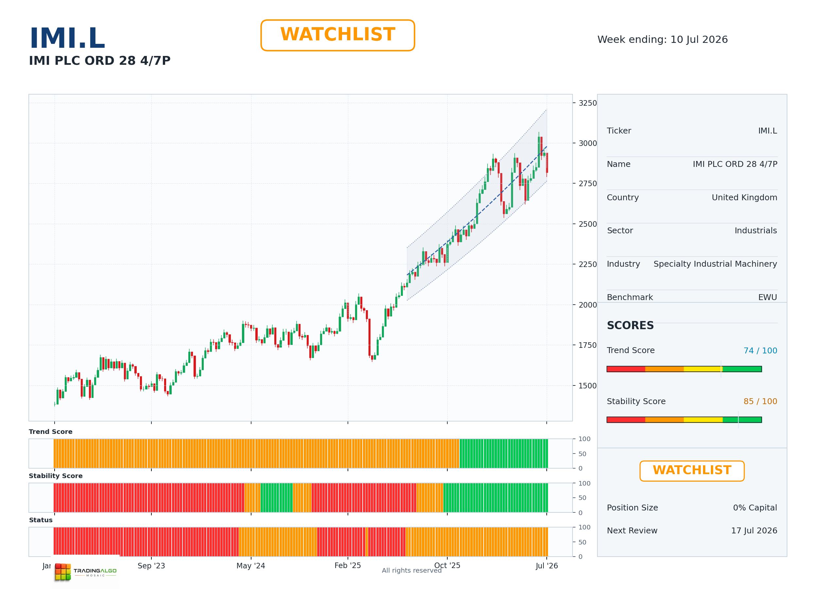Click the '17 Jul 2026' next review date
Screen dimensions: 824x589
[x=754, y=531]
